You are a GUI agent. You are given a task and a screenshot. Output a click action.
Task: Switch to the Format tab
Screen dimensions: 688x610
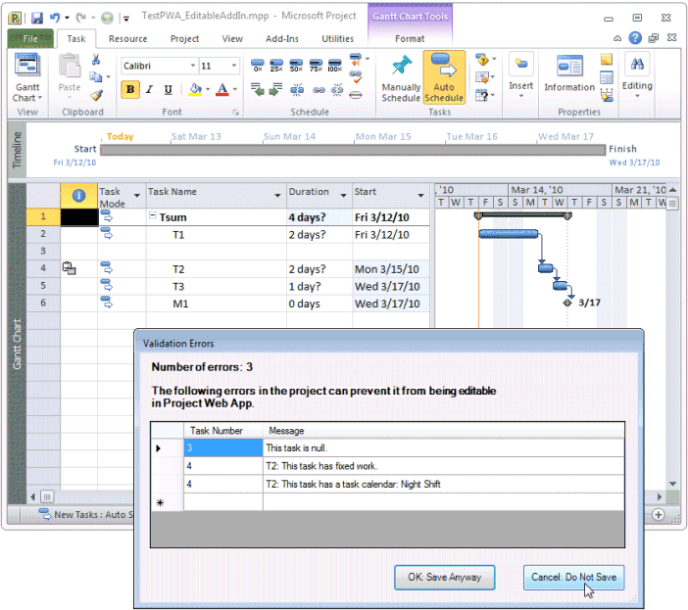pyautogui.click(x=410, y=39)
